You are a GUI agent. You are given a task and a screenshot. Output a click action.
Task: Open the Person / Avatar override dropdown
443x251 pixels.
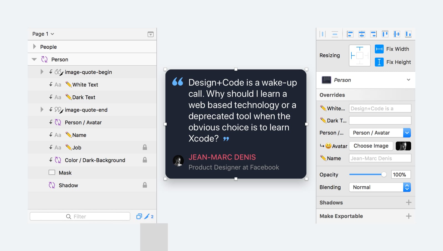(380, 133)
